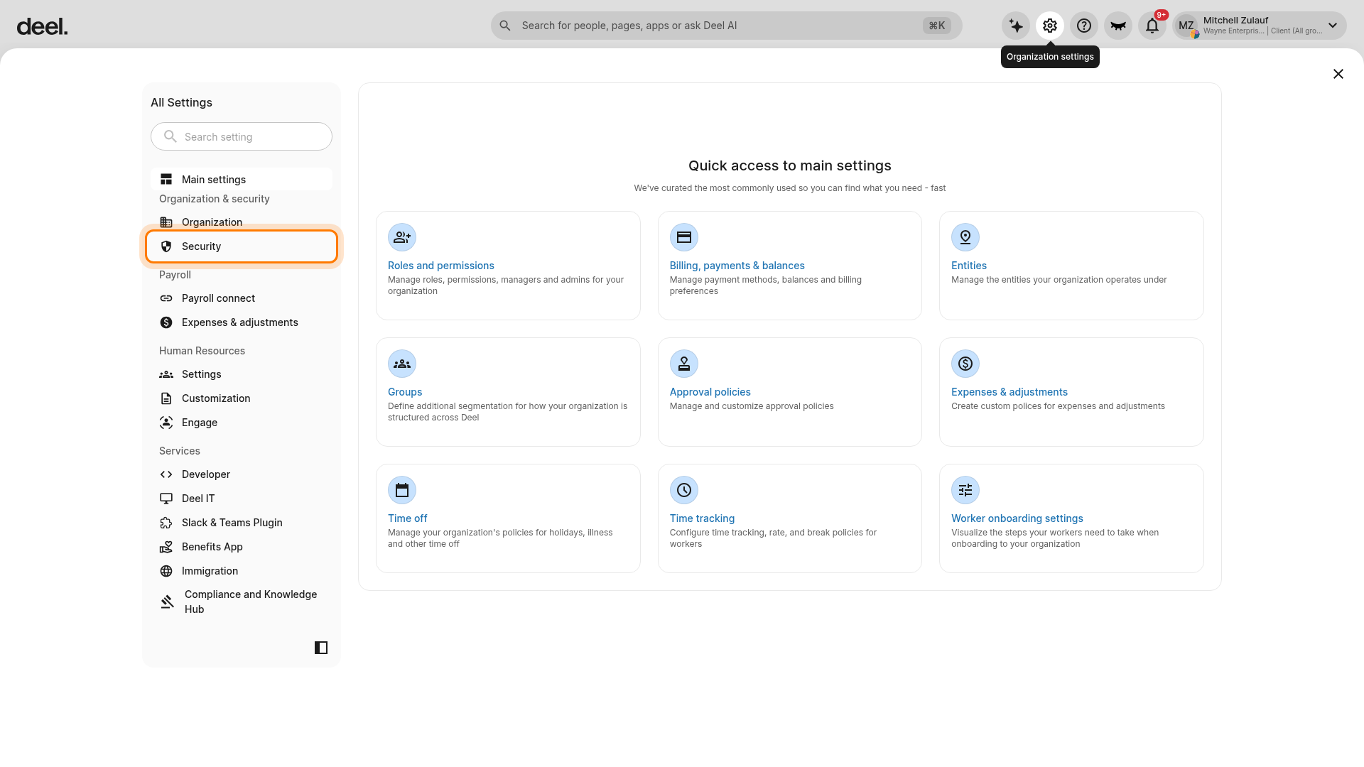1364x767 pixels.
Task: Click the Developer code-brackets icon
Action: point(166,474)
